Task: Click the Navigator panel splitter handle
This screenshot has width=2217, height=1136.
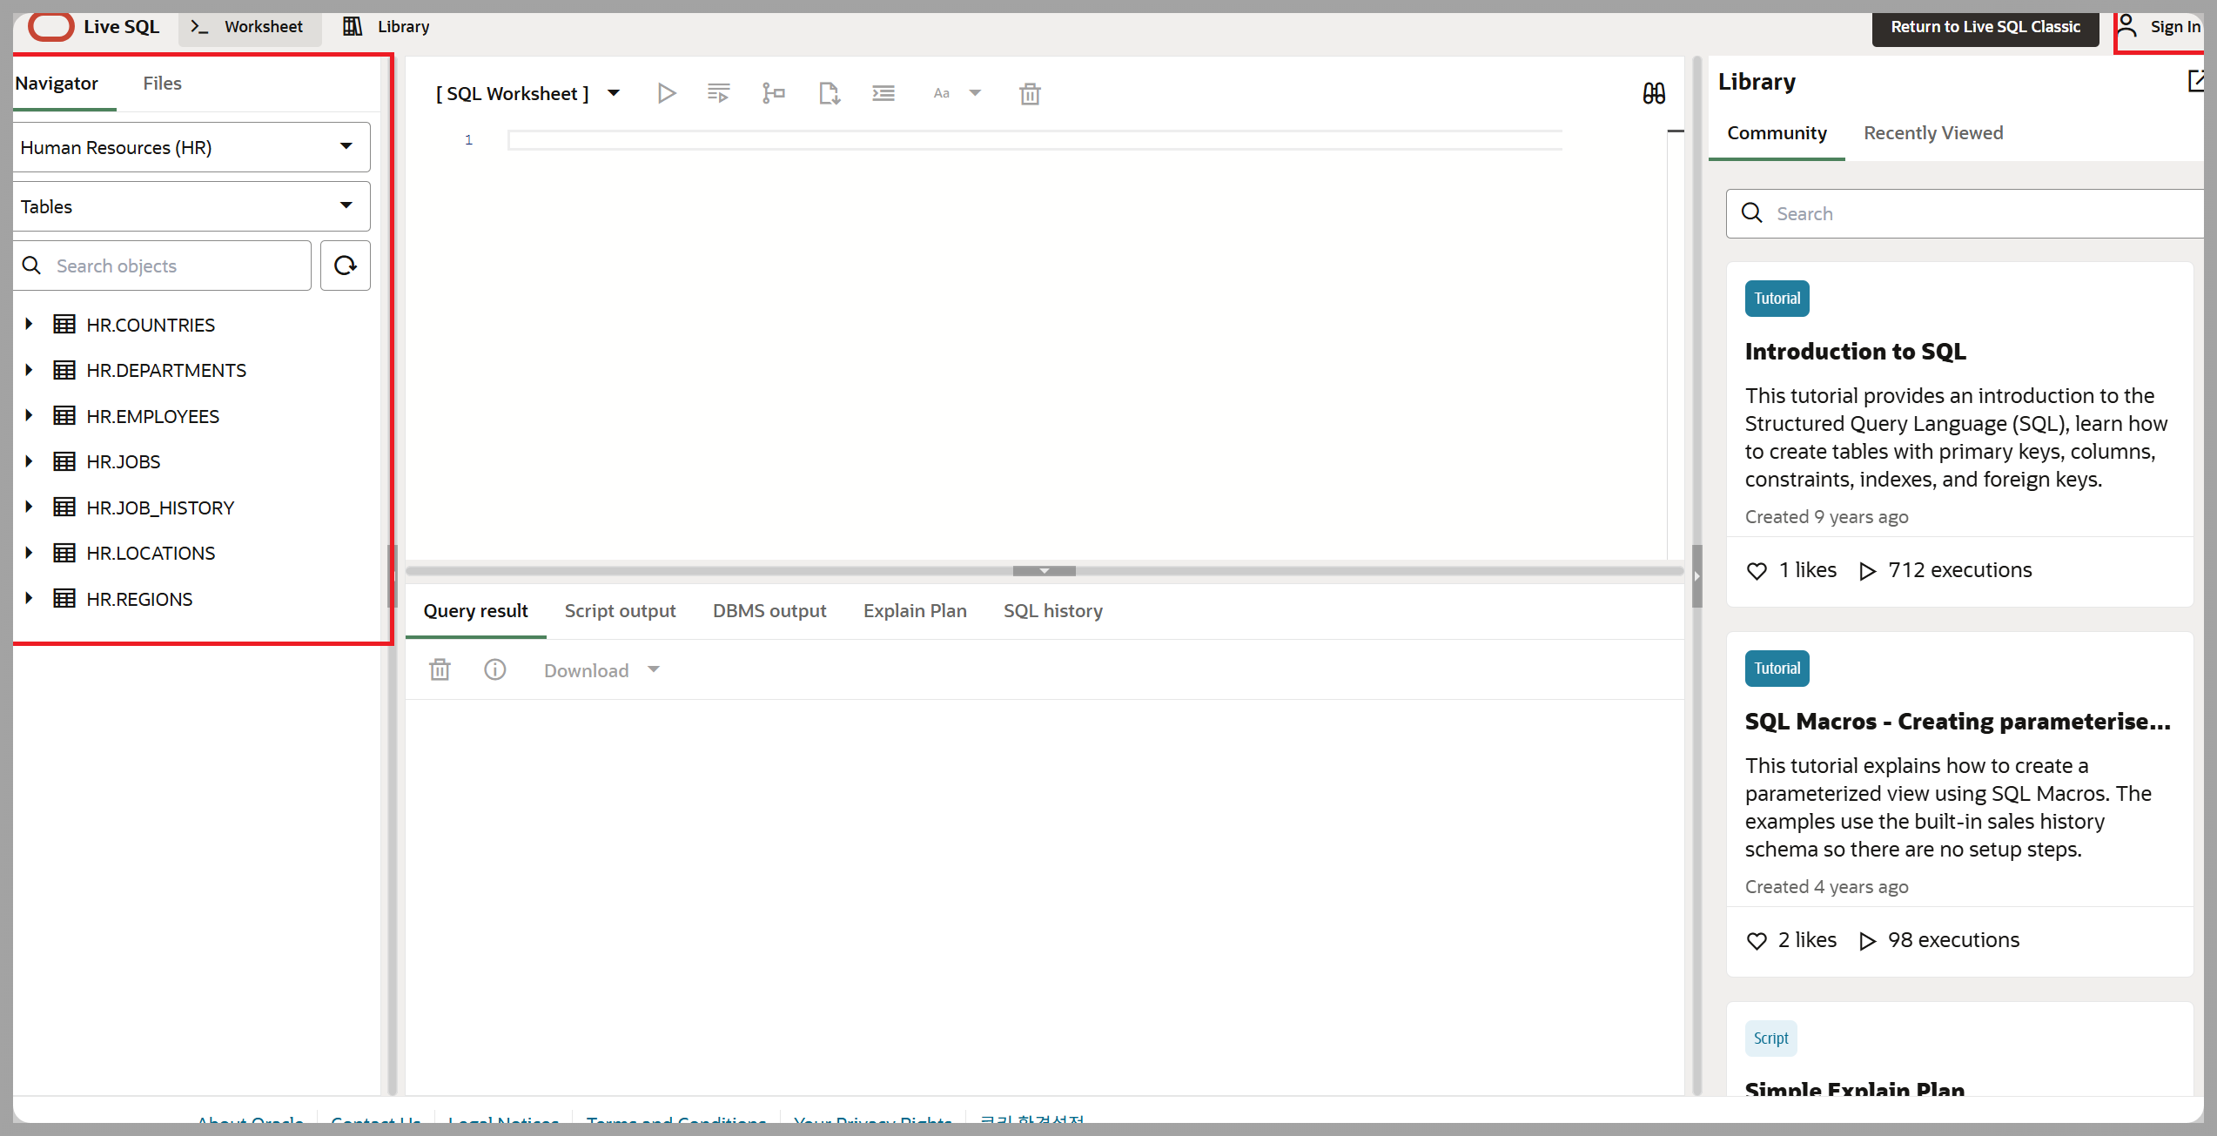Action: (x=392, y=576)
